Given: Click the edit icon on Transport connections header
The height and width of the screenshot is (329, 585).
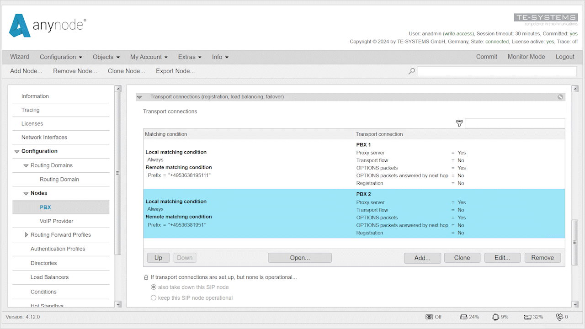Looking at the screenshot, I should click(x=560, y=97).
